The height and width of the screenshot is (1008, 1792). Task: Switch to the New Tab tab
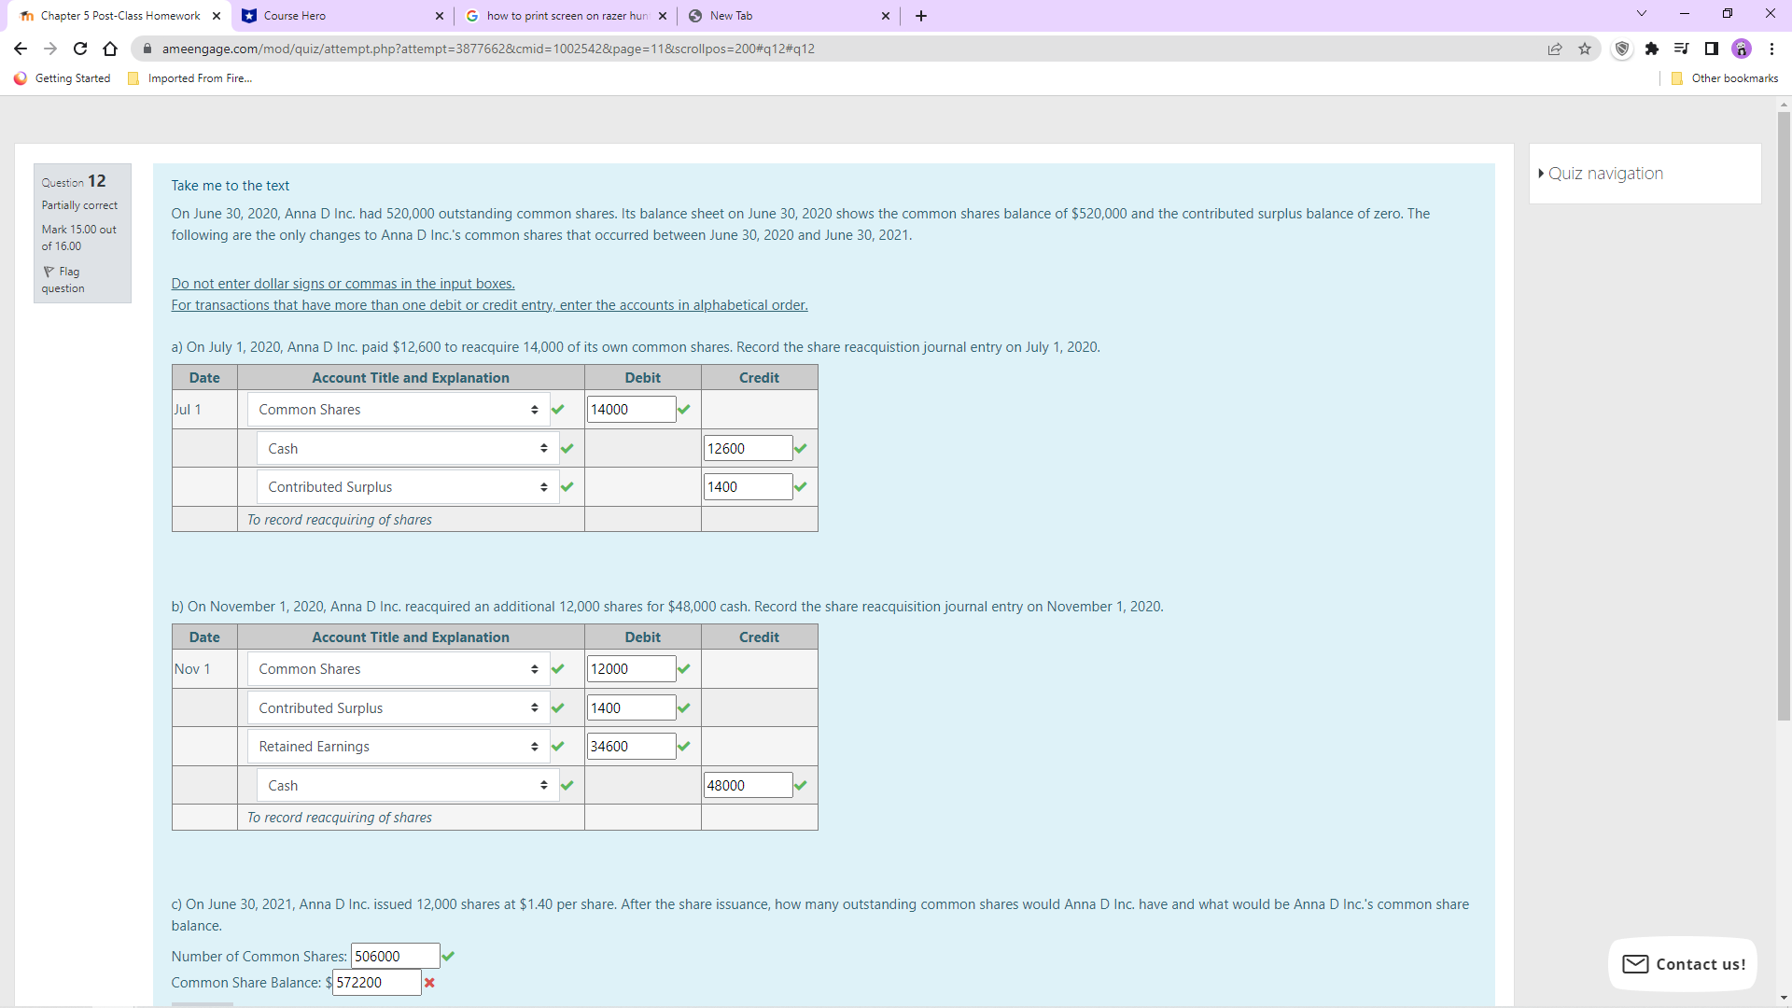point(787,16)
